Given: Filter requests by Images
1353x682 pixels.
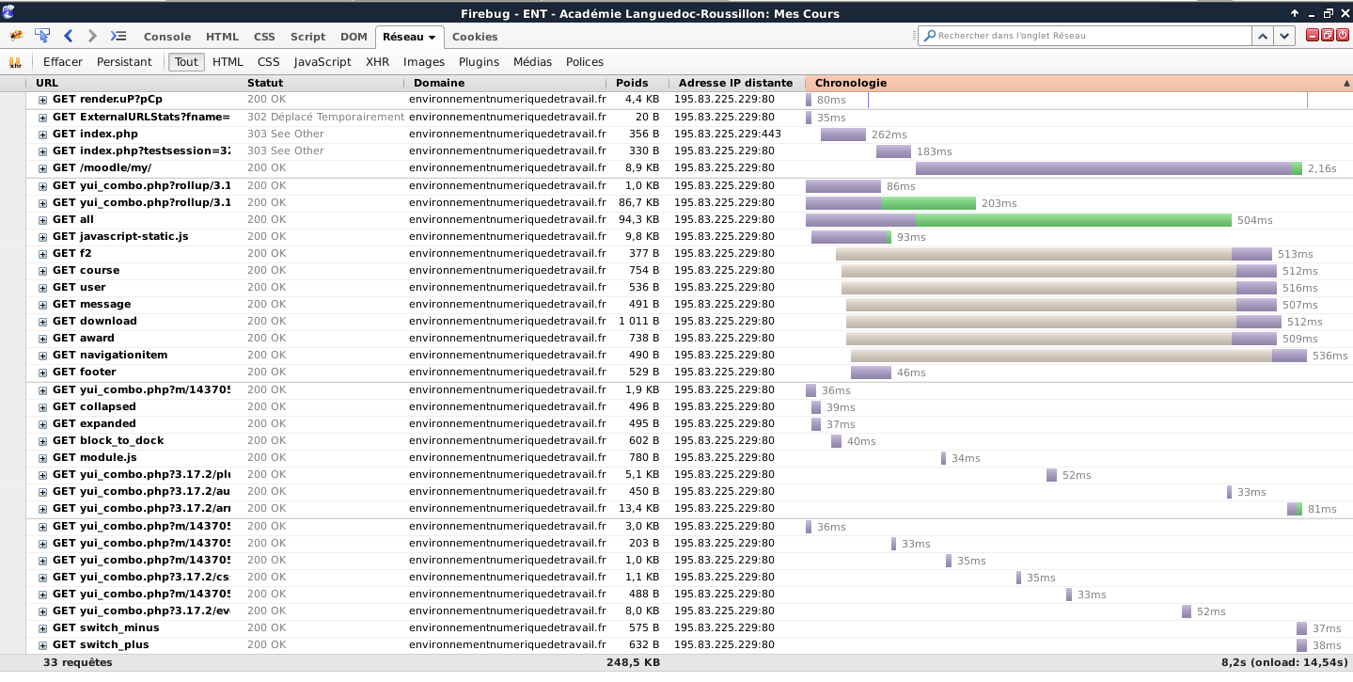Looking at the screenshot, I should coord(424,62).
